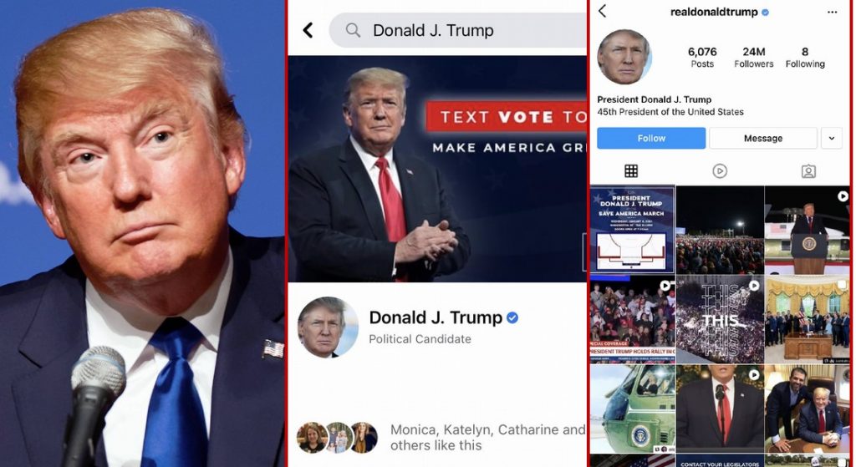
Task: Click the verified badge beside realdonaldtrump
Action: 766,12
